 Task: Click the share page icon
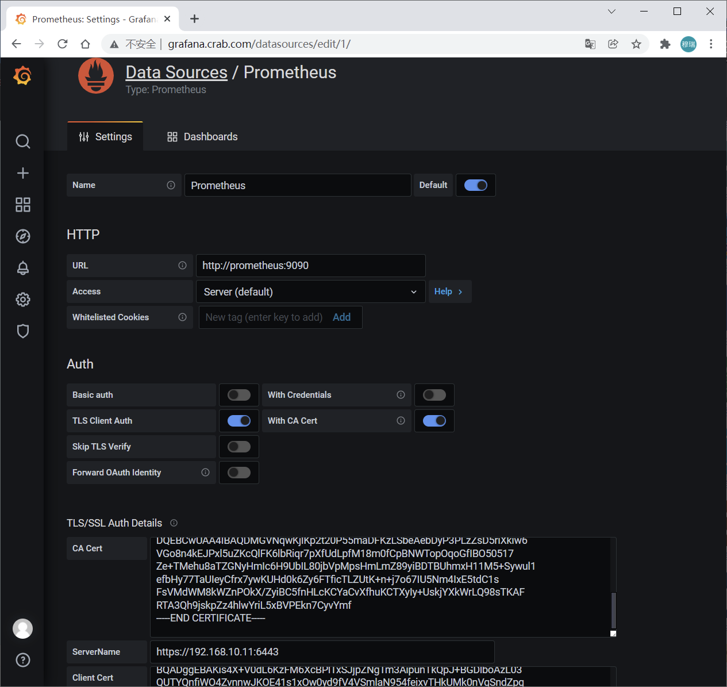pos(613,44)
